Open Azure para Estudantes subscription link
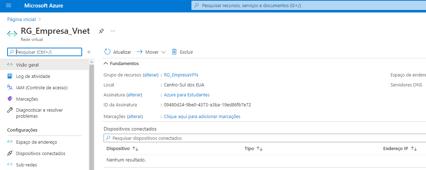 (x=187, y=95)
